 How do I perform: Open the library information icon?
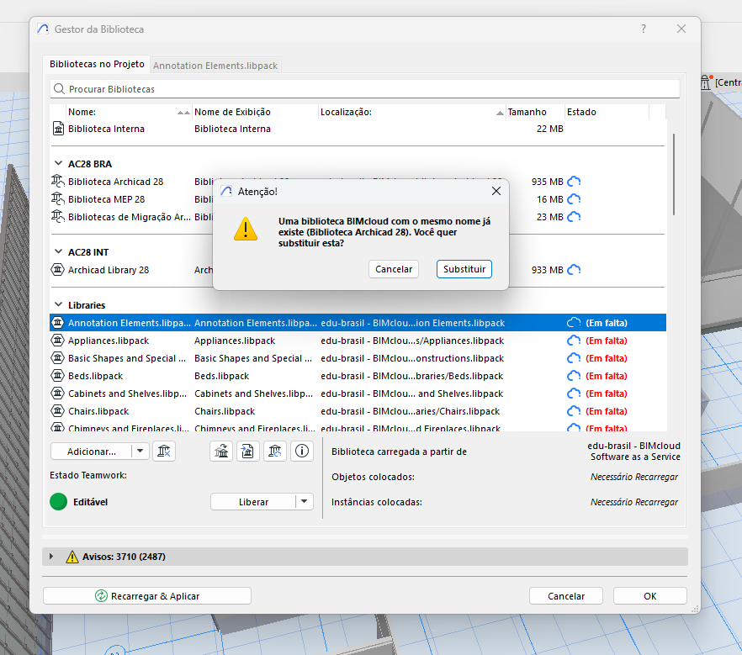302,452
